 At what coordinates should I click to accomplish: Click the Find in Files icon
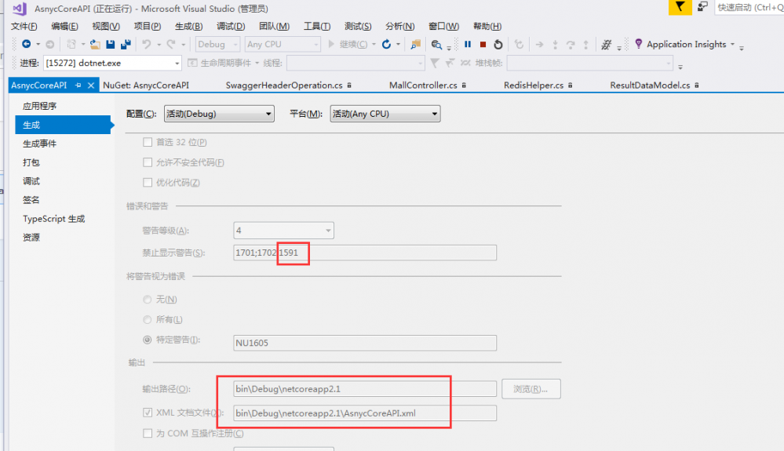415,45
